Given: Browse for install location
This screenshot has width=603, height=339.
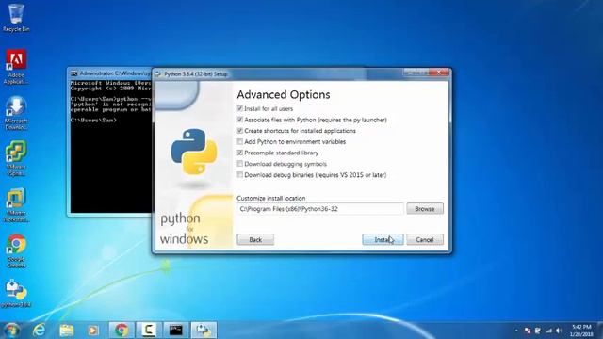Looking at the screenshot, I should (x=425, y=209).
